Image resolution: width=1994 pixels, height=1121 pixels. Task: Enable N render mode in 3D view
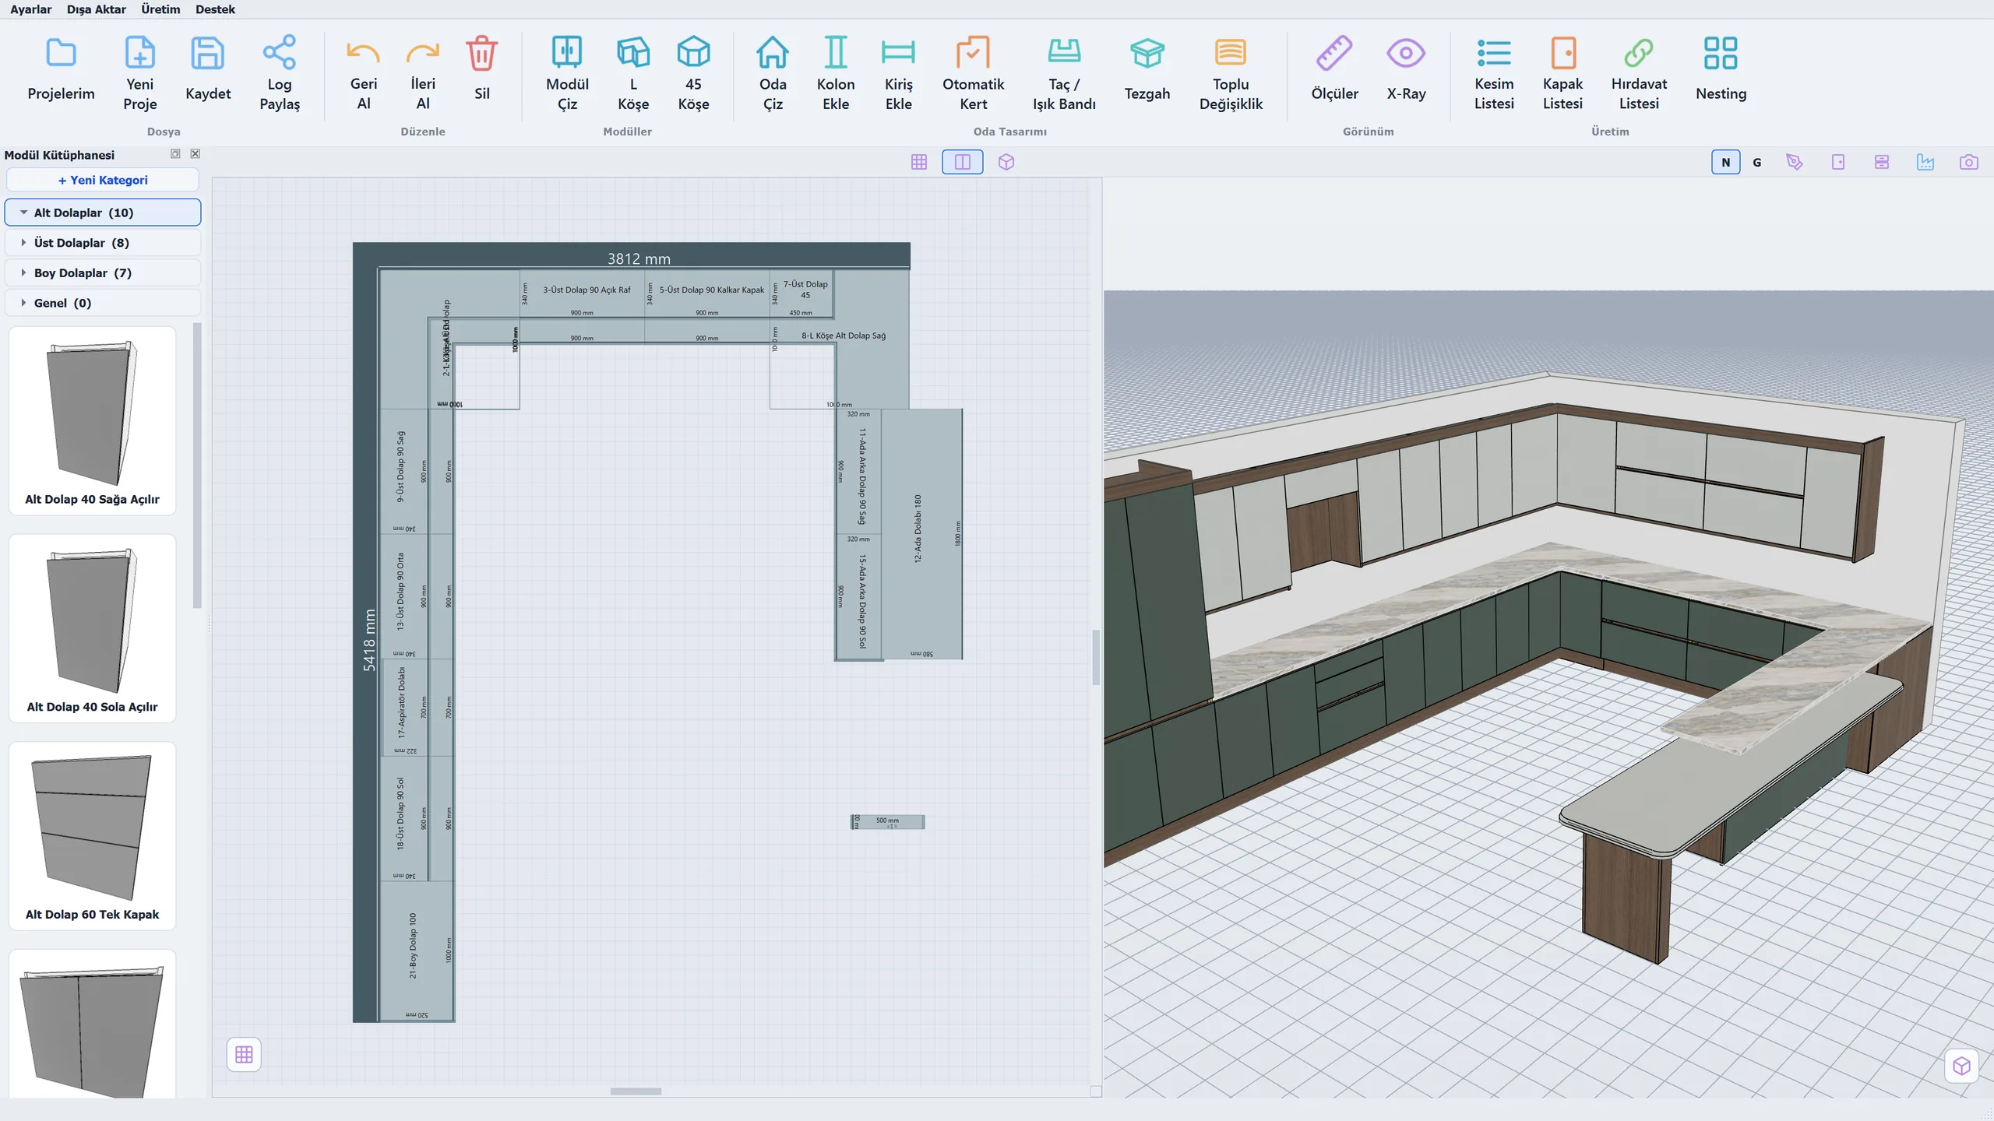(x=1726, y=162)
